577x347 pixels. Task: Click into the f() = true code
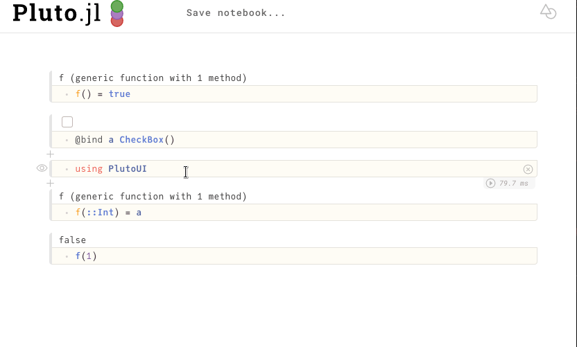pos(293,94)
